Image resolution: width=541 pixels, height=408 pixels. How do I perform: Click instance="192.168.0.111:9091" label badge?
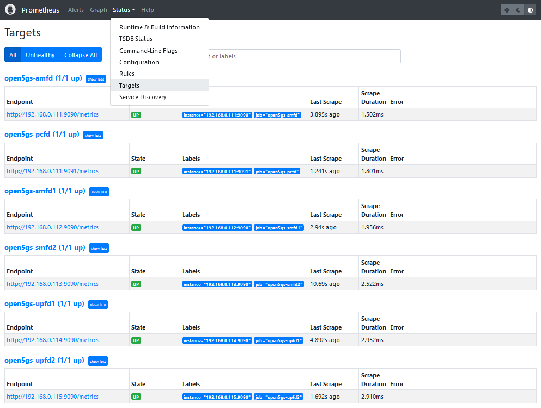(217, 172)
